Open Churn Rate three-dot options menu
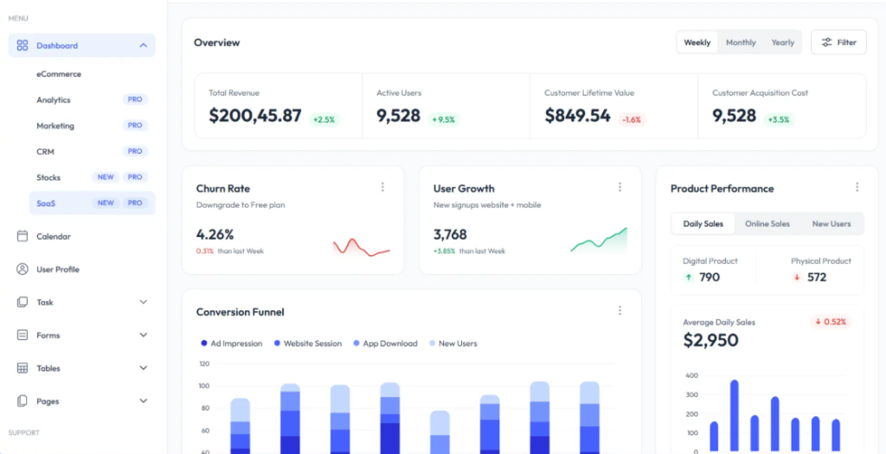Image resolution: width=886 pixels, height=454 pixels. click(382, 187)
